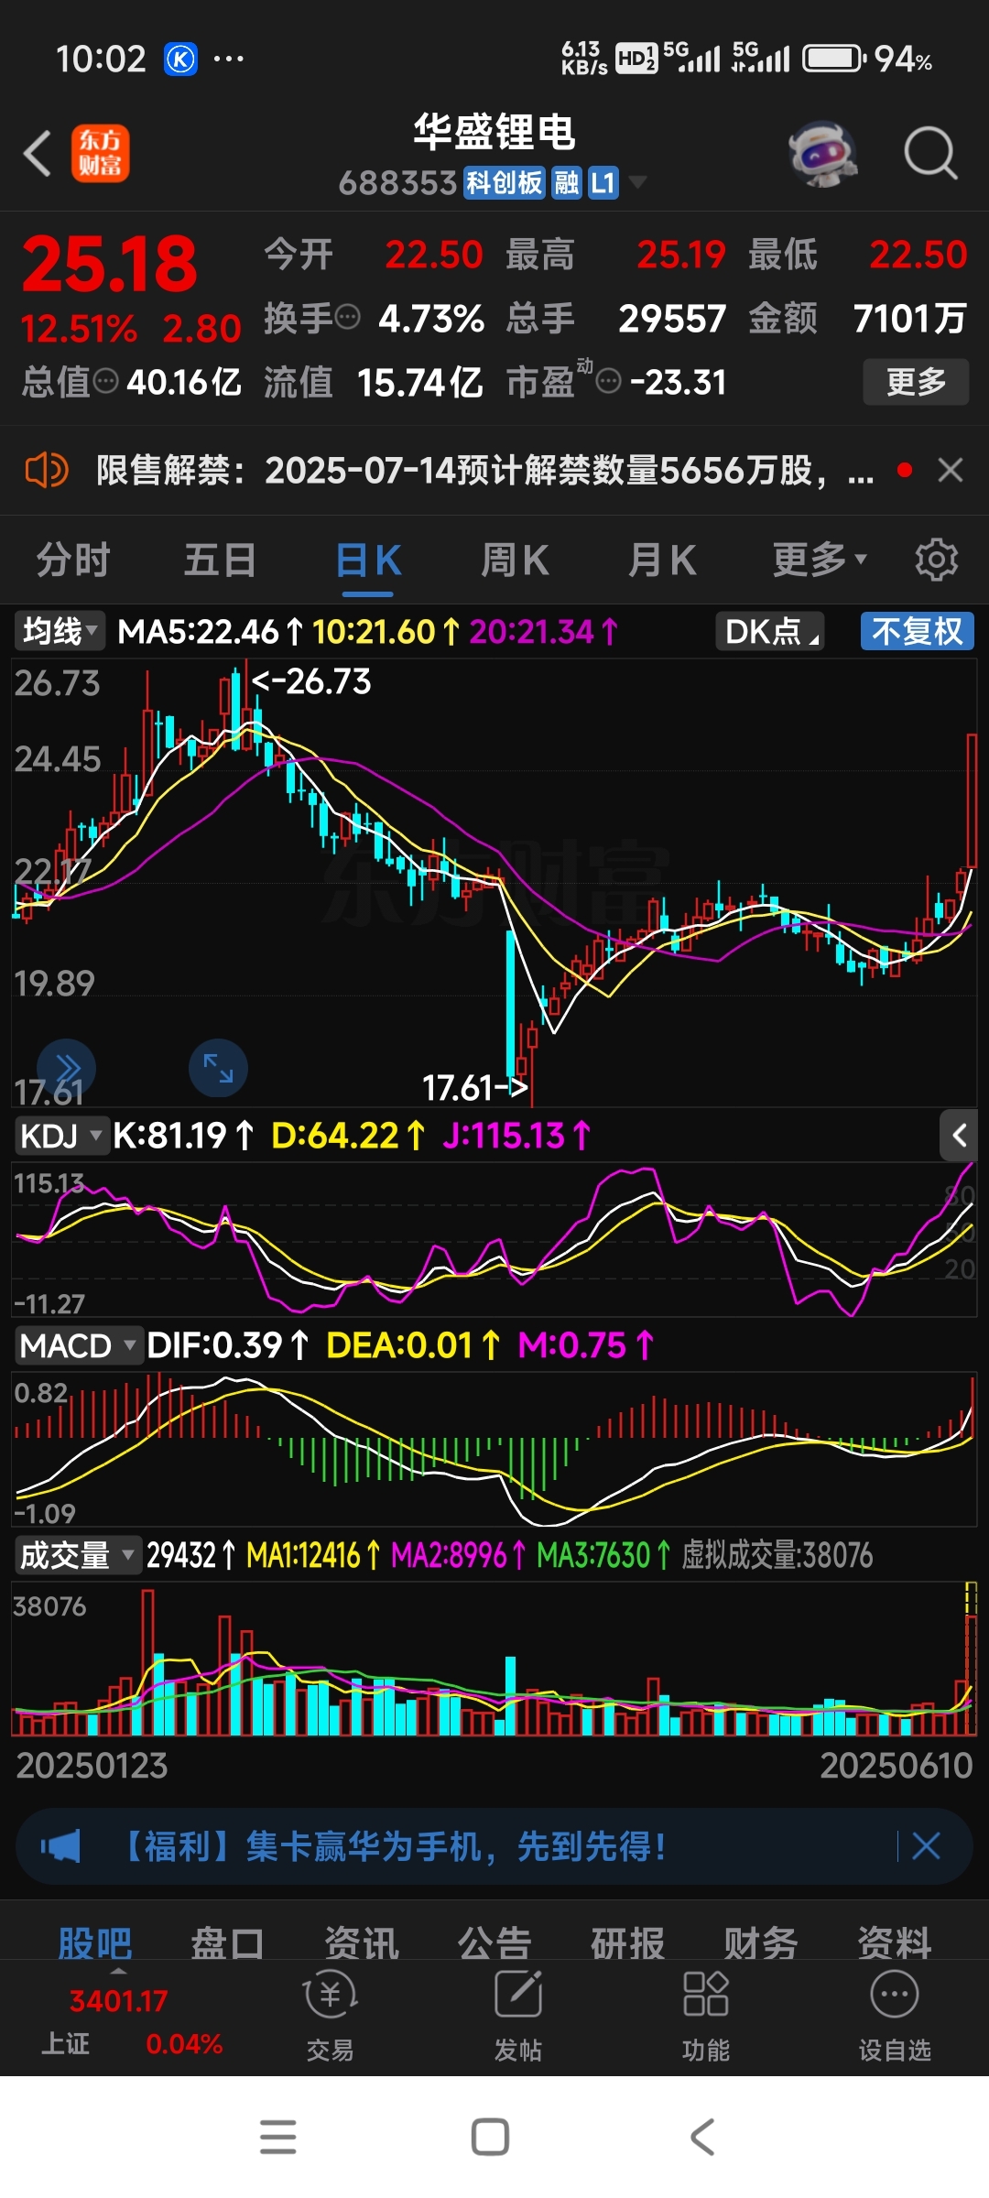Tap the Android home button
989x2198 pixels.
coord(490,2137)
